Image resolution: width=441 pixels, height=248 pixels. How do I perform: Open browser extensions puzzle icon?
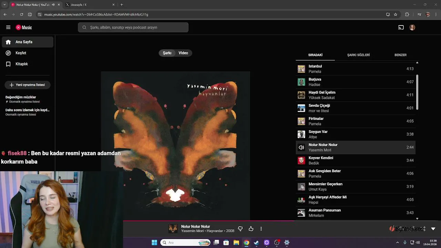point(407,14)
